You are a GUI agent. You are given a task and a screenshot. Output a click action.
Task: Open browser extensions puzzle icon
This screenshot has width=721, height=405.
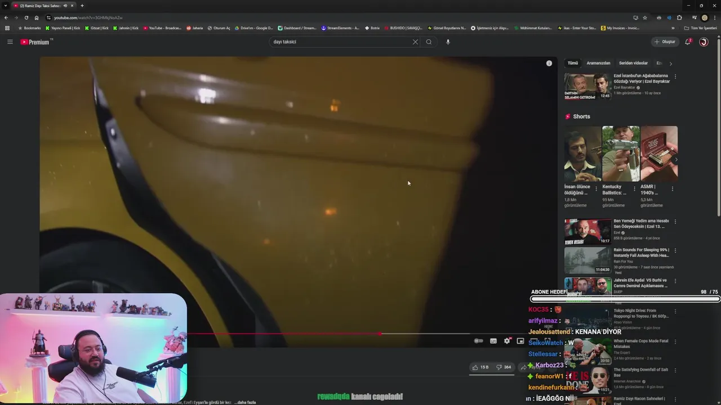point(679,17)
